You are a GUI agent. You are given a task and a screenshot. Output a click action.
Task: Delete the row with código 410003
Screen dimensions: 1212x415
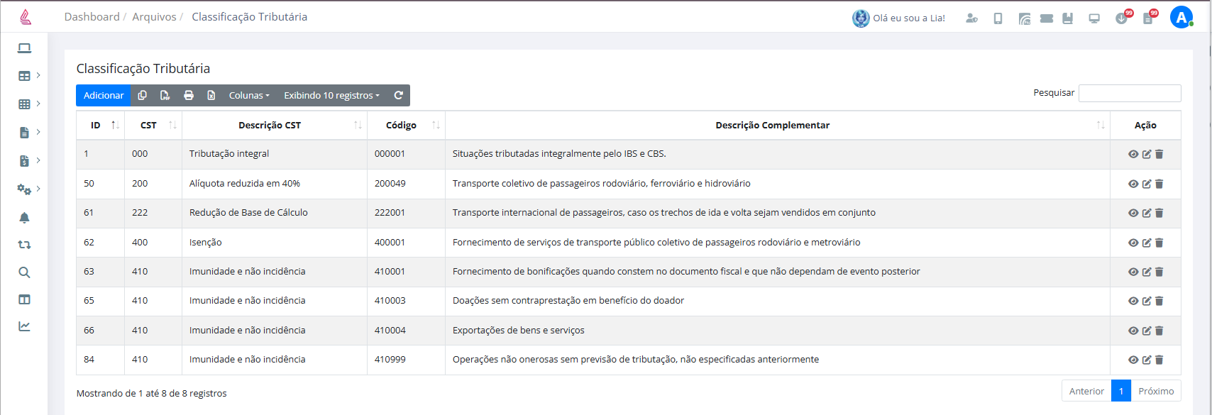1159,301
